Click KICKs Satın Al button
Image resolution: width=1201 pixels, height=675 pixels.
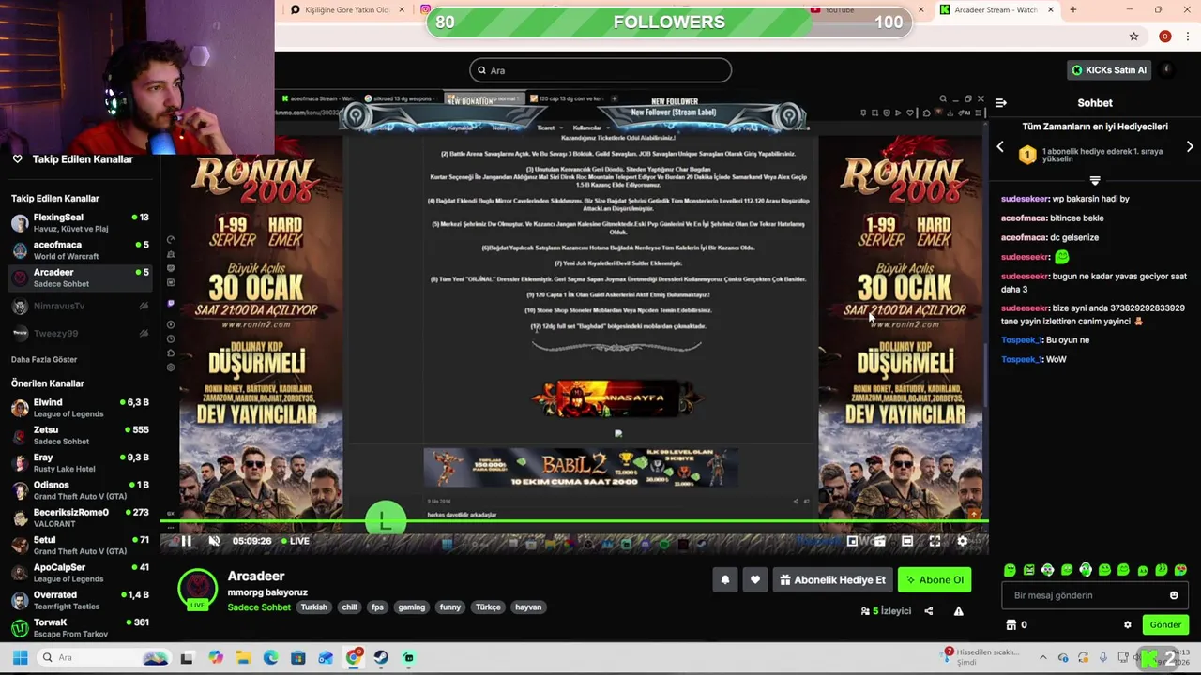(1108, 70)
